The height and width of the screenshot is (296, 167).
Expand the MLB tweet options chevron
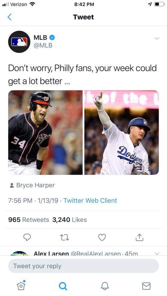pos(157,38)
